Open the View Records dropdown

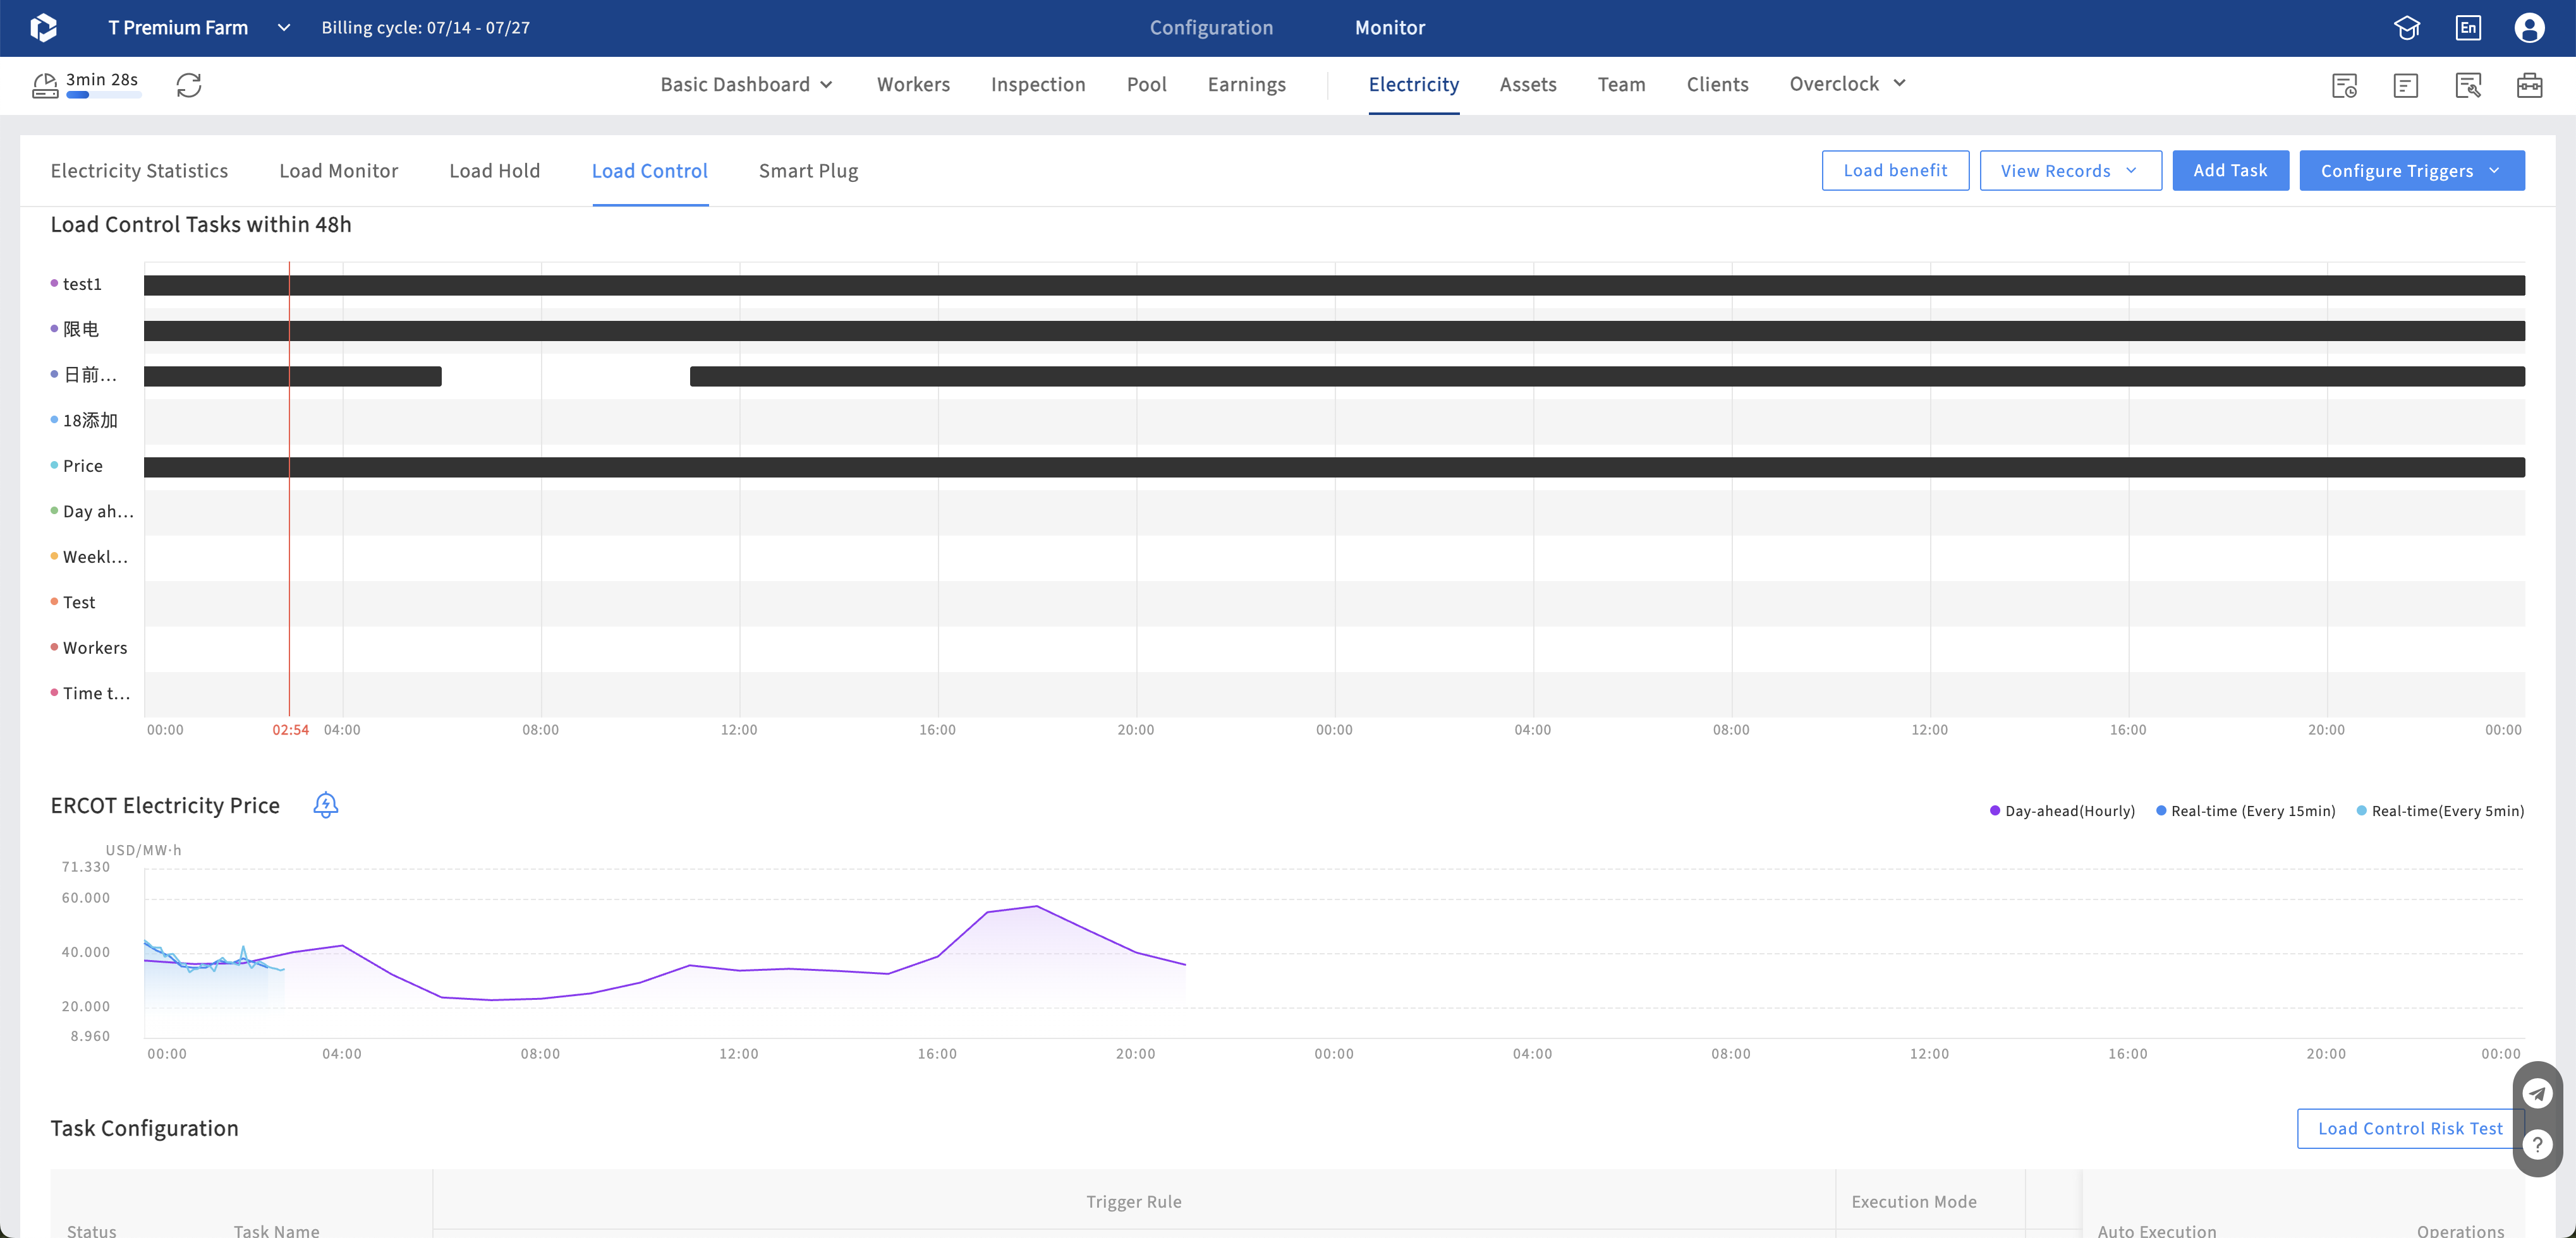coord(2070,171)
